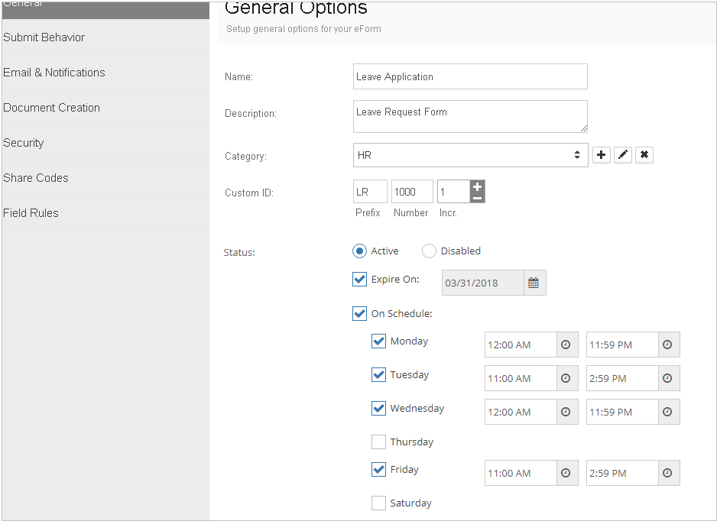Open the Expire On calendar picker
This screenshot has height=521, width=717.
click(x=534, y=283)
